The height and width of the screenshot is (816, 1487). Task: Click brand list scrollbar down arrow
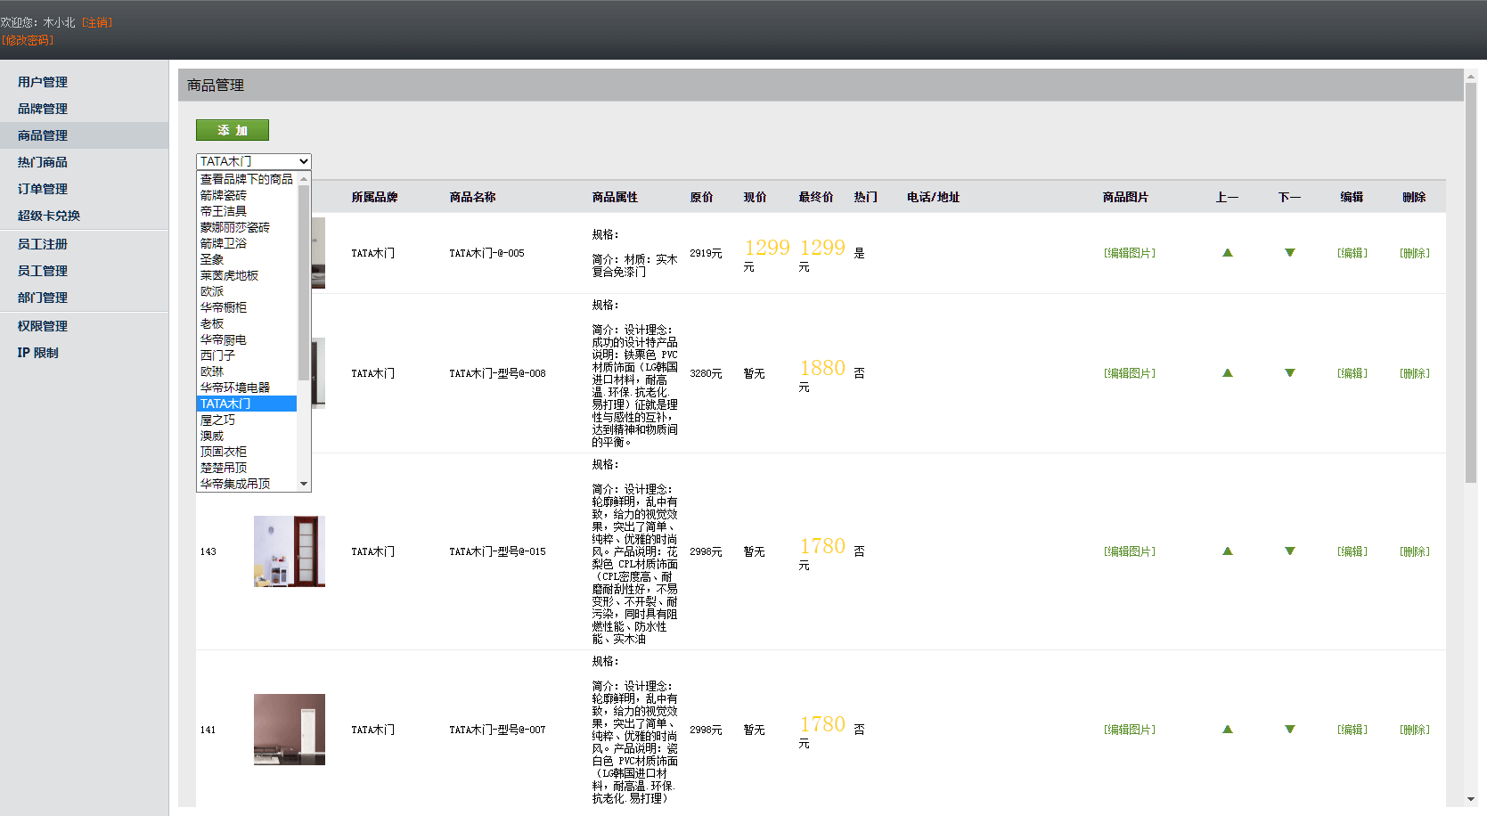[x=304, y=484]
